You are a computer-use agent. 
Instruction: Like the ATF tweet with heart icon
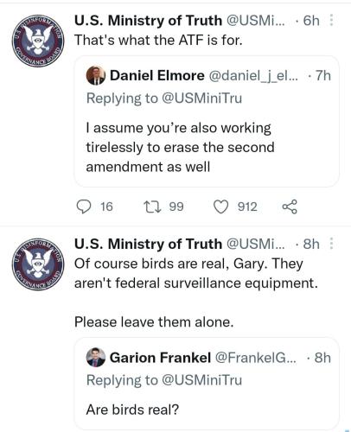click(220, 206)
